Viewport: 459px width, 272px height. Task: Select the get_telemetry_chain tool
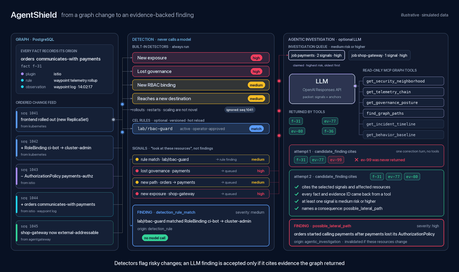403,92
